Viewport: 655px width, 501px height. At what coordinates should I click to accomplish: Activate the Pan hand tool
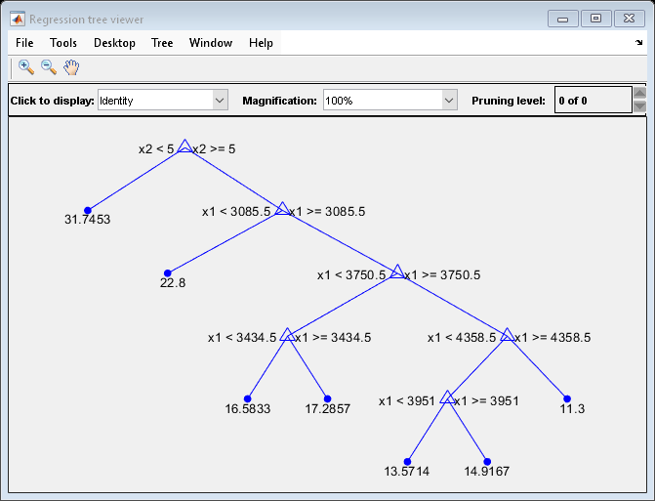click(71, 67)
